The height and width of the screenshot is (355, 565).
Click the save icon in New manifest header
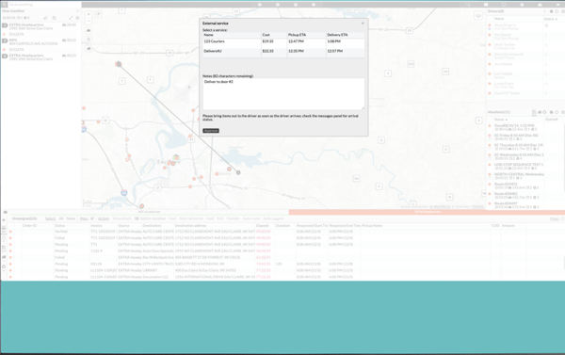coord(54,18)
